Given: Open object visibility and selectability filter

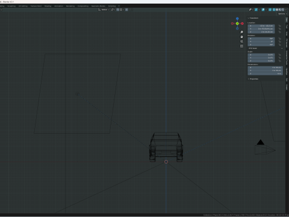Looking at the screenshot, I should (251, 10).
